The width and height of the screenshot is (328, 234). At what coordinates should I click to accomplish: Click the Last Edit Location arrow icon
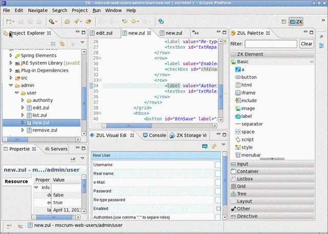(125, 22)
